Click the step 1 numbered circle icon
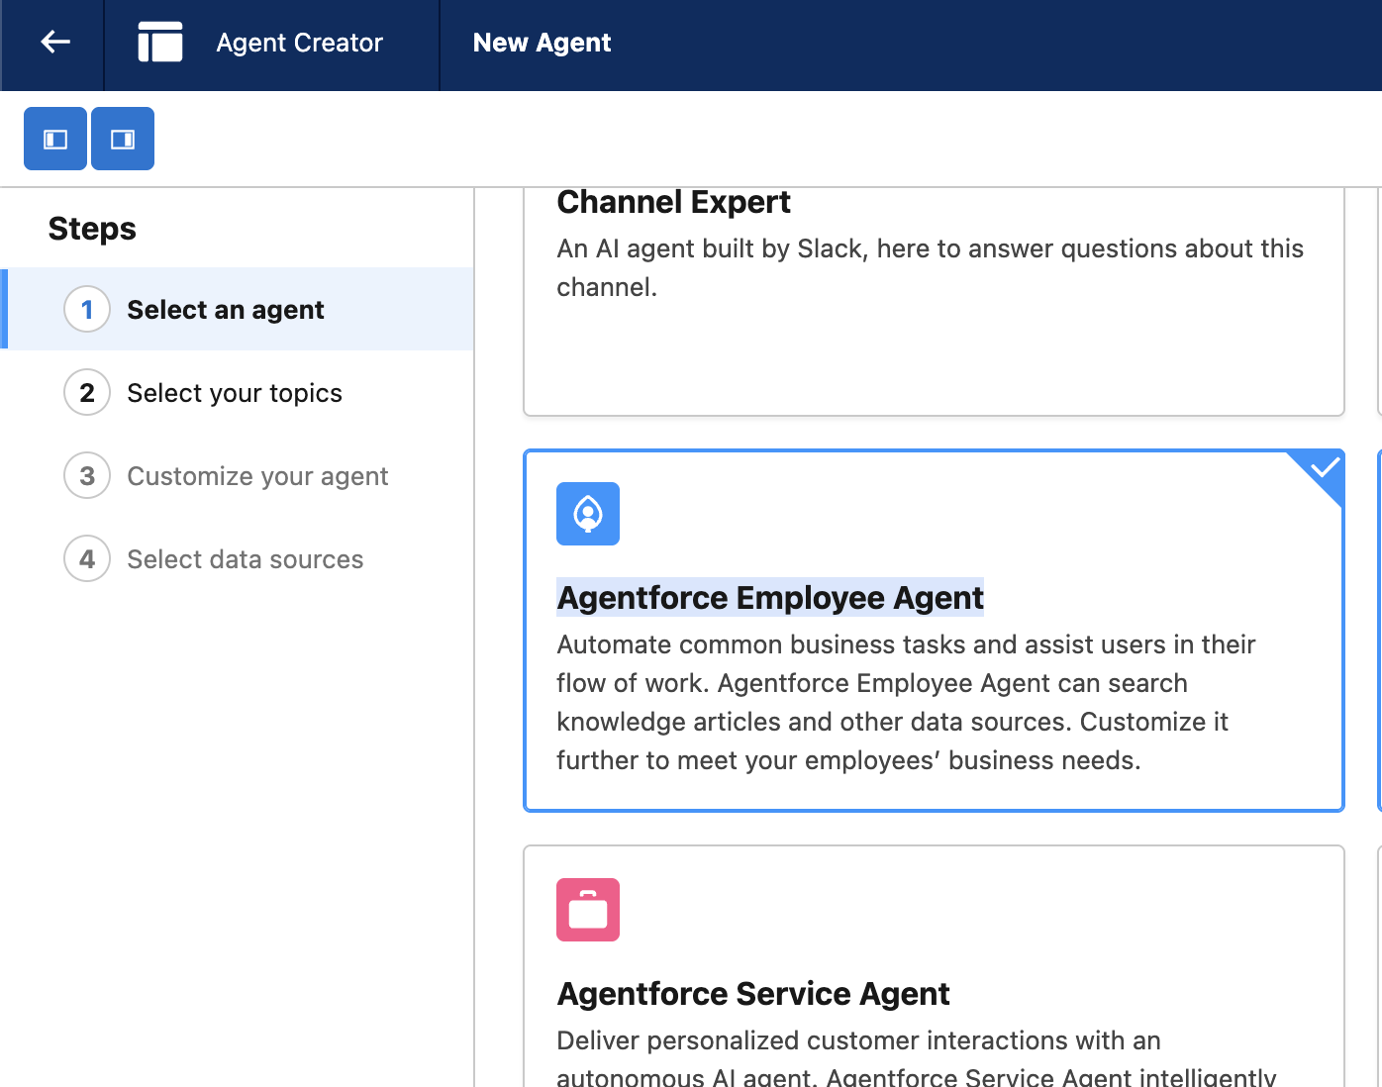Screen dimensions: 1382x1087 click(x=87, y=309)
